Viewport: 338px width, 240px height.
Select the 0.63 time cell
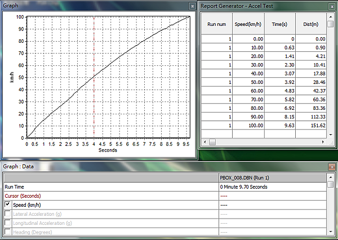[x=280, y=48]
